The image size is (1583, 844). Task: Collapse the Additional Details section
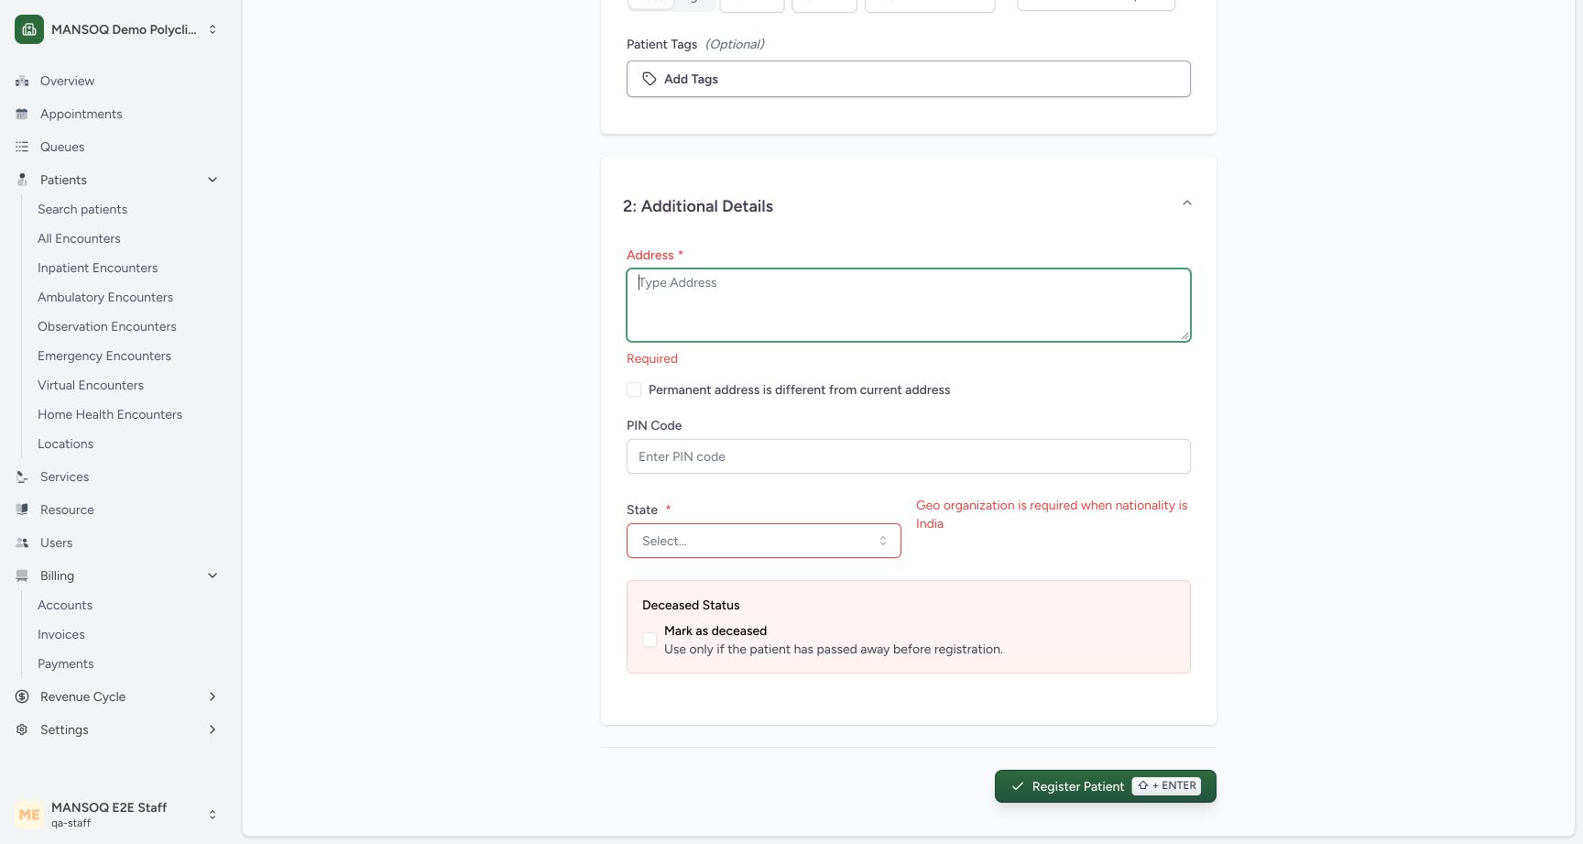(x=1186, y=203)
